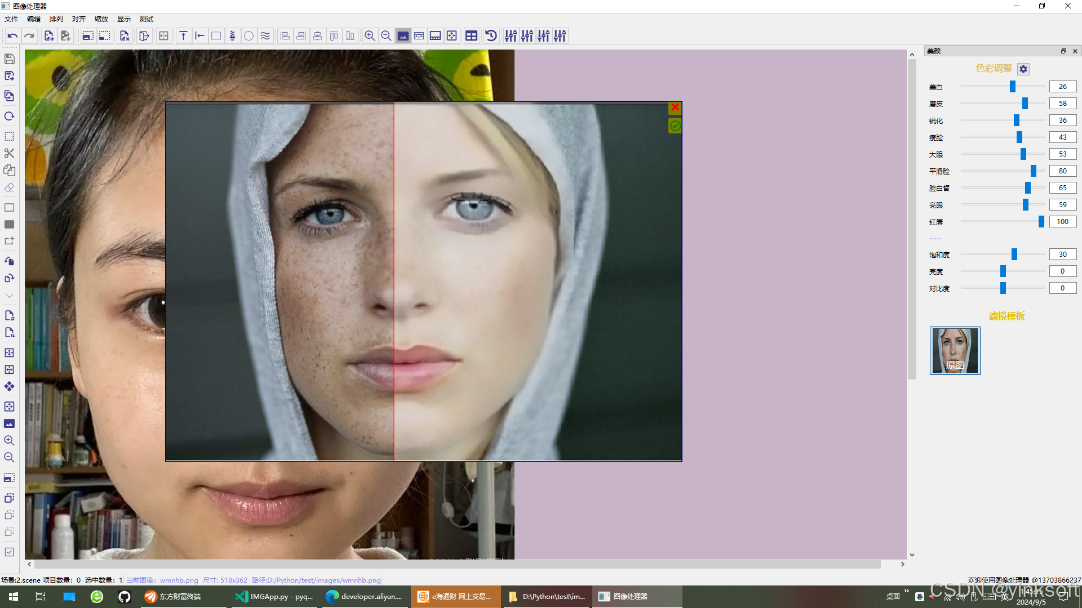Confirm the comparison with the green check icon
Image resolution: width=1082 pixels, height=608 pixels.
[675, 126]
